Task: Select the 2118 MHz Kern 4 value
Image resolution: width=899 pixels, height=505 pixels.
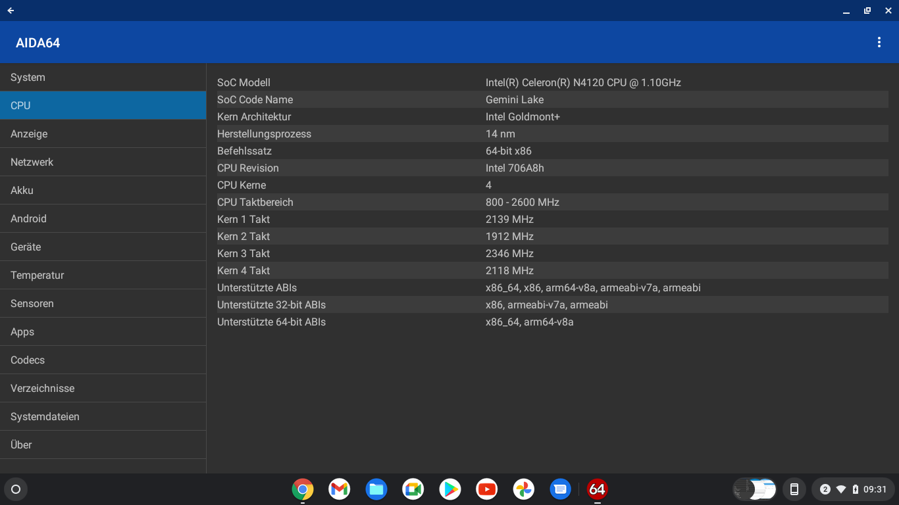Action: click(509, 270)
